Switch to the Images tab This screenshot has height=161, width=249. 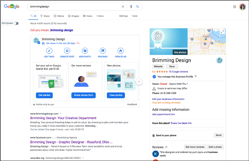pyautogui.click(x=74, y=16)
